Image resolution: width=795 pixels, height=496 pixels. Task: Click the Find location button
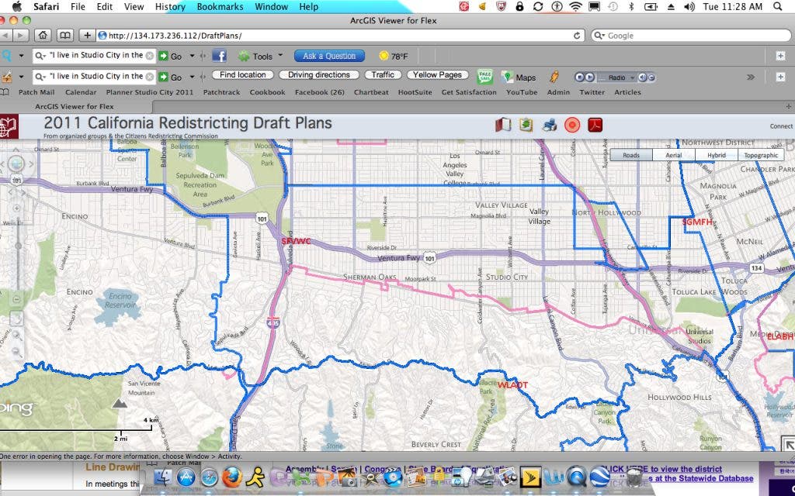coord(243,75)
